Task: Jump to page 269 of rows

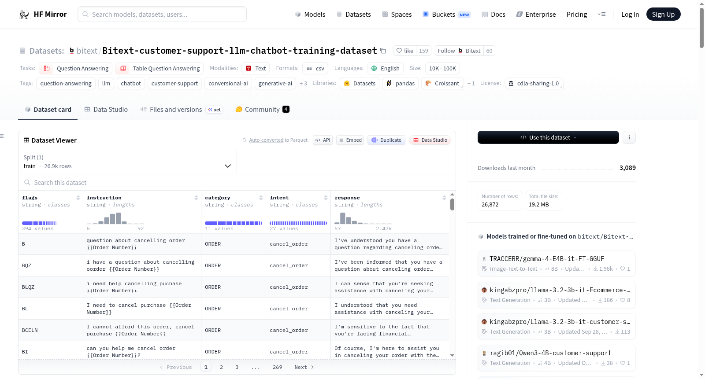Action: (278, 367)
